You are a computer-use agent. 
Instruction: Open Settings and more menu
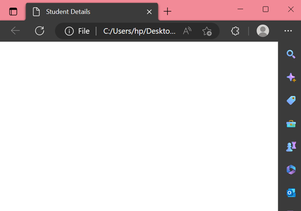[x=288, y=31]
